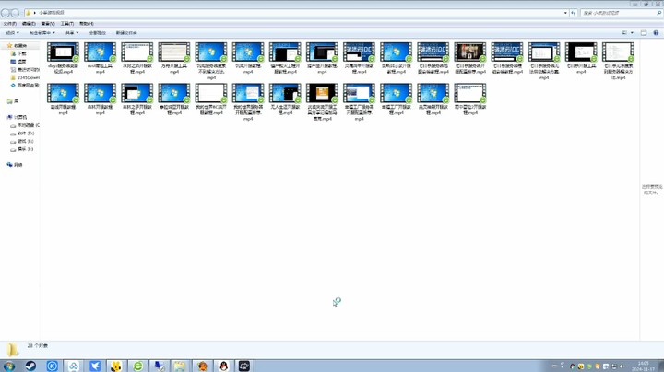This screenshot has width=664, height=372.
Task: Open the 文件(F) menu
Action: click(10, 24)
